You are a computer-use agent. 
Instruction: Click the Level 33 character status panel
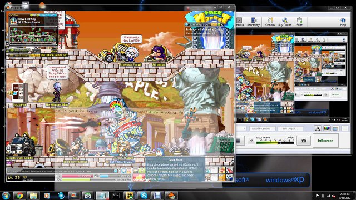(x=30, y=178)
